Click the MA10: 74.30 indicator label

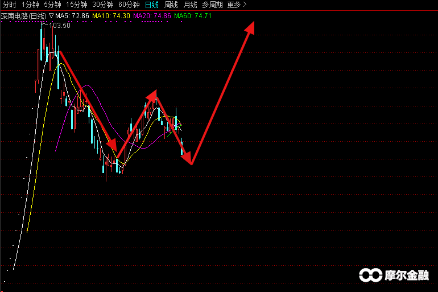point(111,16)
